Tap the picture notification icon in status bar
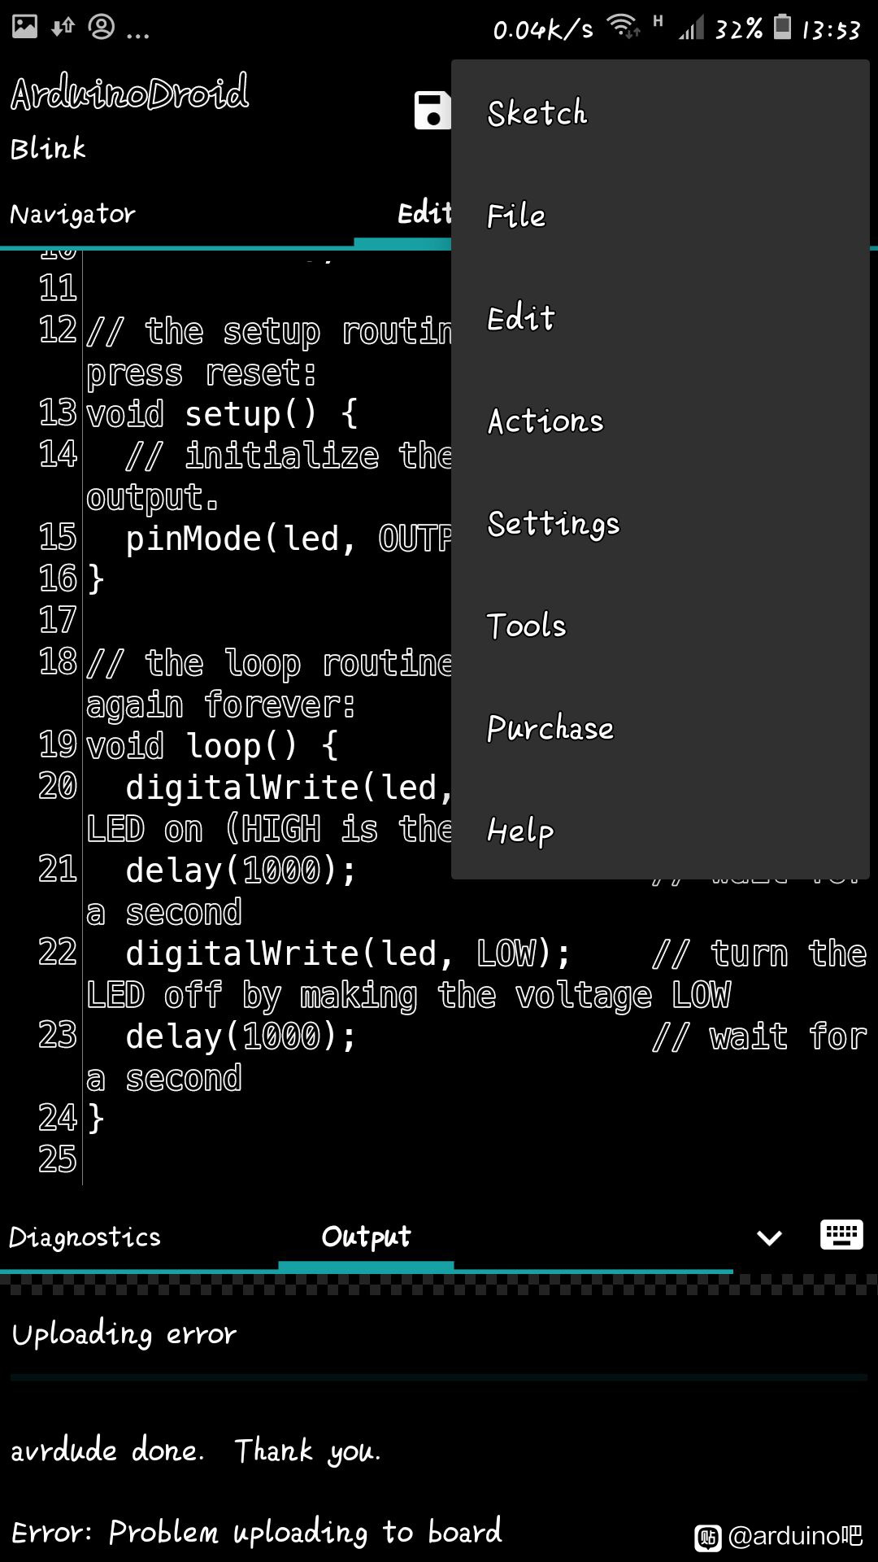Image resolution: width=878 pixels, height=1562 pixels. point(24,27)
